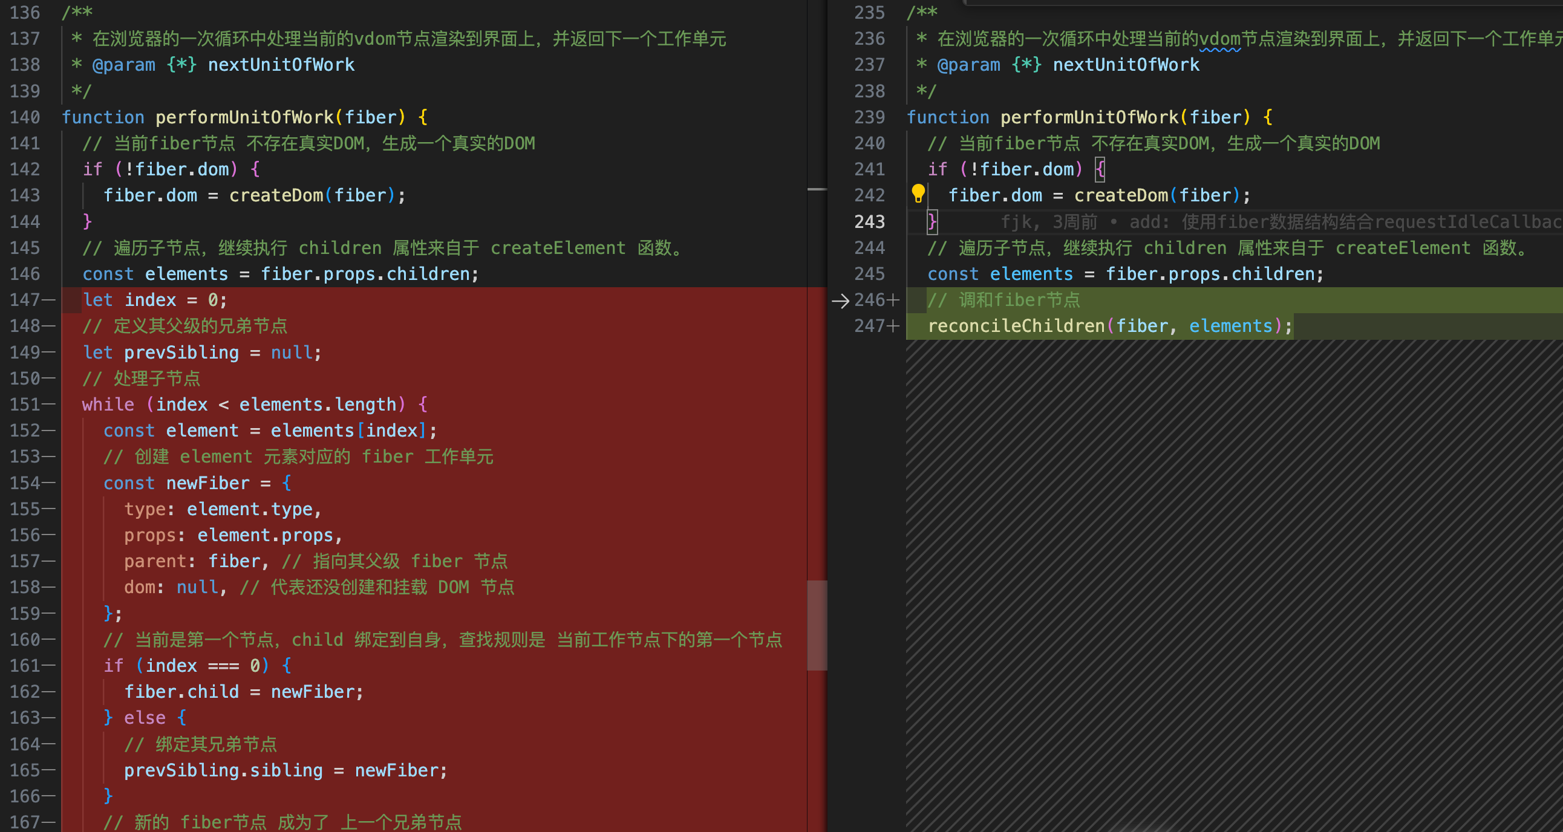Click the createDom call in right pane
The width and height of the screenshot is (1563, 832).
pyautogui.click(x=1121, y=195)
